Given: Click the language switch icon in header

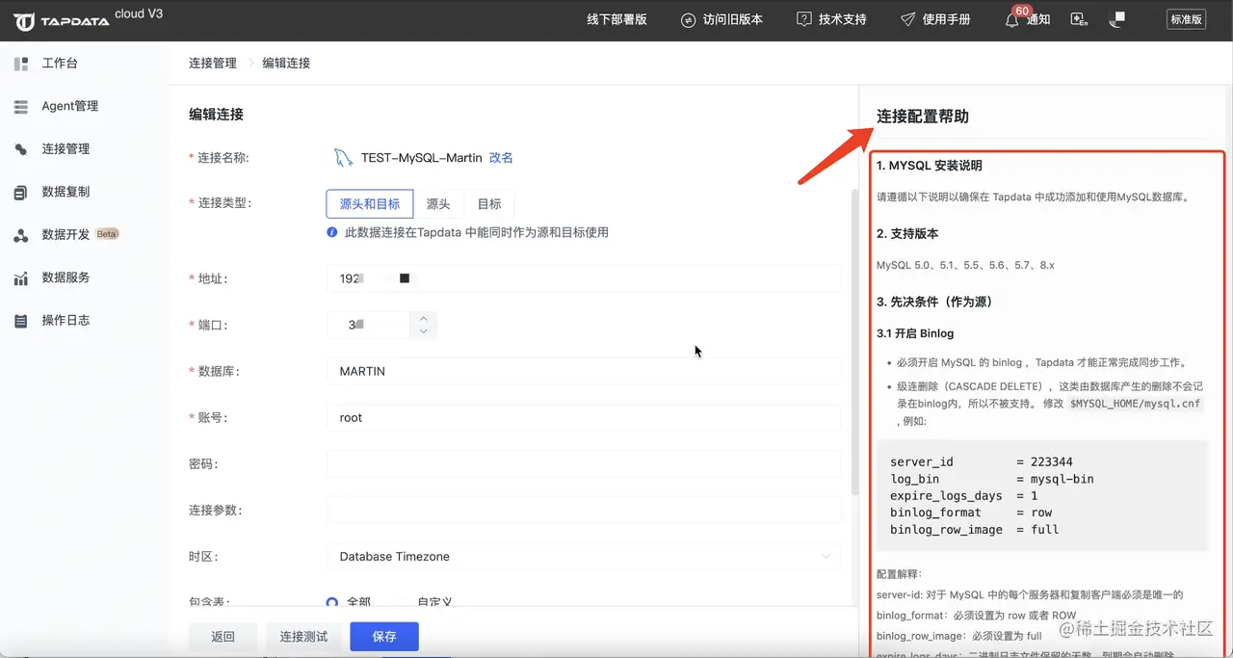Looking at the screenshot, I should tap(1078, 19).
